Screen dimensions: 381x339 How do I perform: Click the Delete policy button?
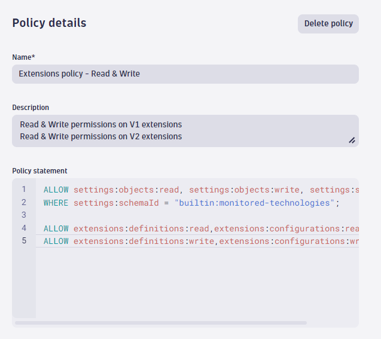(328, 24)
